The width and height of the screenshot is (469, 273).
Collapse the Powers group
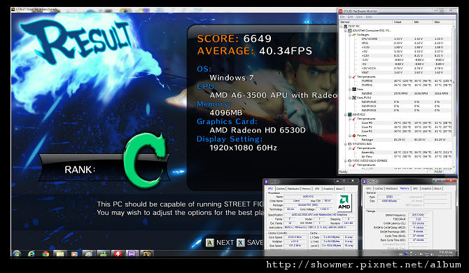(x=350, y=136)
